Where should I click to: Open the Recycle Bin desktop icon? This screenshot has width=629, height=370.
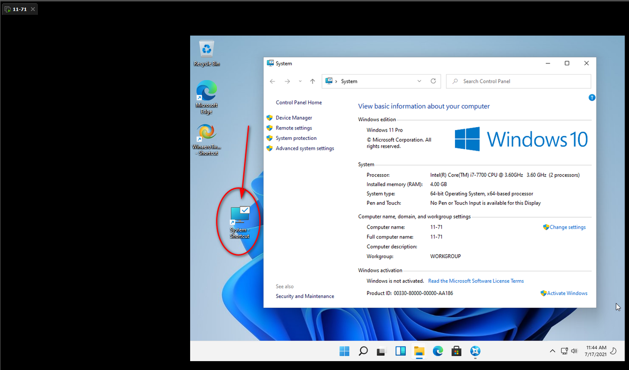coord(206,53)
